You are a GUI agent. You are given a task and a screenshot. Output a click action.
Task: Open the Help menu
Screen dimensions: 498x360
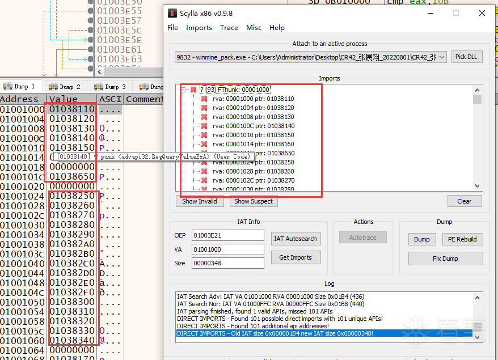click(x=277, y=28)
